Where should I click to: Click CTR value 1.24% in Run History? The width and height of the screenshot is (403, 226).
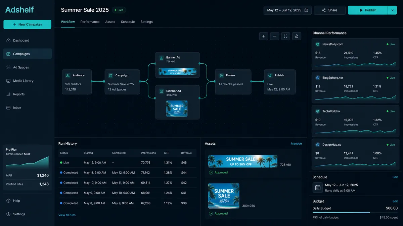tap(168, 193)
